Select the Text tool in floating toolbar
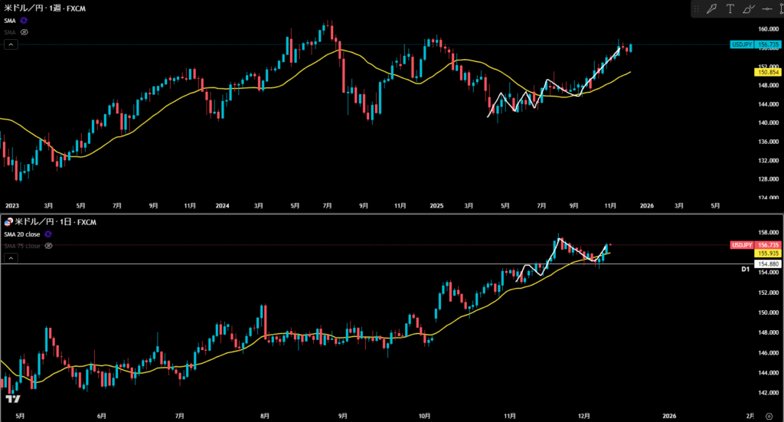 coord(730,9)
